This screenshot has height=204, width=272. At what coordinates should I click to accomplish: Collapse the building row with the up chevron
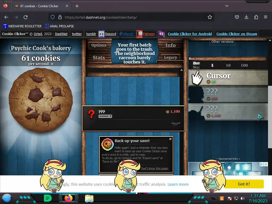click(x=181, y=70)
